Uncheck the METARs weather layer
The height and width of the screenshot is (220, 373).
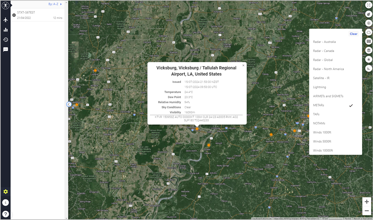(335, 105)
